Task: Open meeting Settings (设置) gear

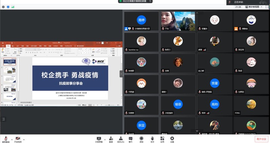Action: [172, 139]
